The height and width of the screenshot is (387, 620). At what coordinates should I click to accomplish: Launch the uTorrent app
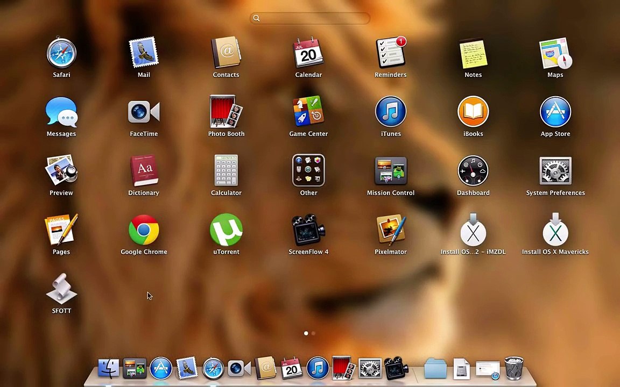coord(226,230)
